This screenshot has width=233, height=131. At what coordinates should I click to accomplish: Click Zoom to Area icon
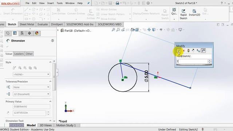point(118,30)
